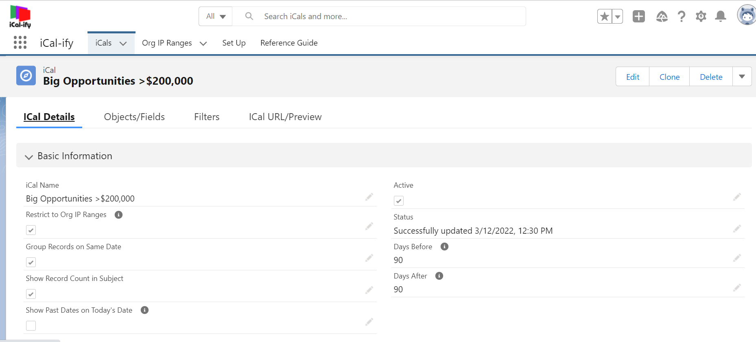Open the Help question mark icon
The width and height of the screenshot is (756, 342).
tap(681, 16)
